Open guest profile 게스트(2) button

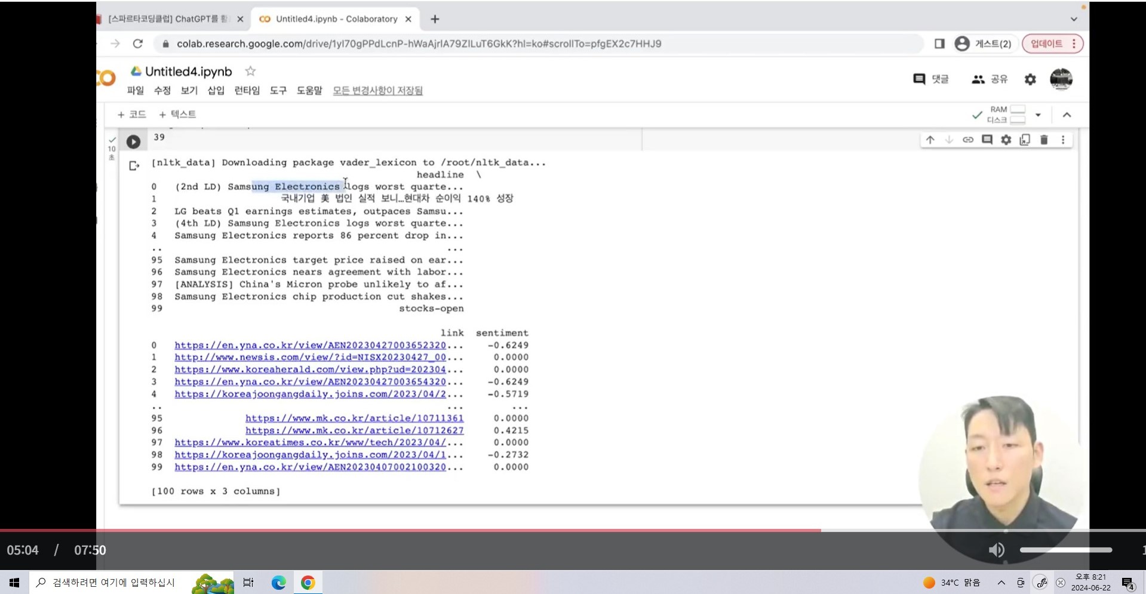(x=983, y=44)
